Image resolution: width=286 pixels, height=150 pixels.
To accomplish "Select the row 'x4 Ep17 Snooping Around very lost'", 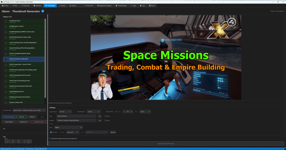I will pyautogui.click(x=24, y=76).
